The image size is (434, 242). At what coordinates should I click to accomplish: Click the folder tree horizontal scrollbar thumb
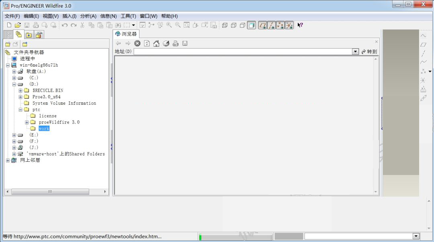[50, 192]
